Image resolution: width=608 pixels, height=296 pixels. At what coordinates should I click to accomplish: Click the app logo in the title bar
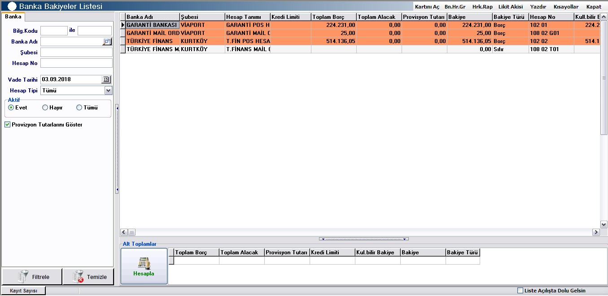pos(13,6)
